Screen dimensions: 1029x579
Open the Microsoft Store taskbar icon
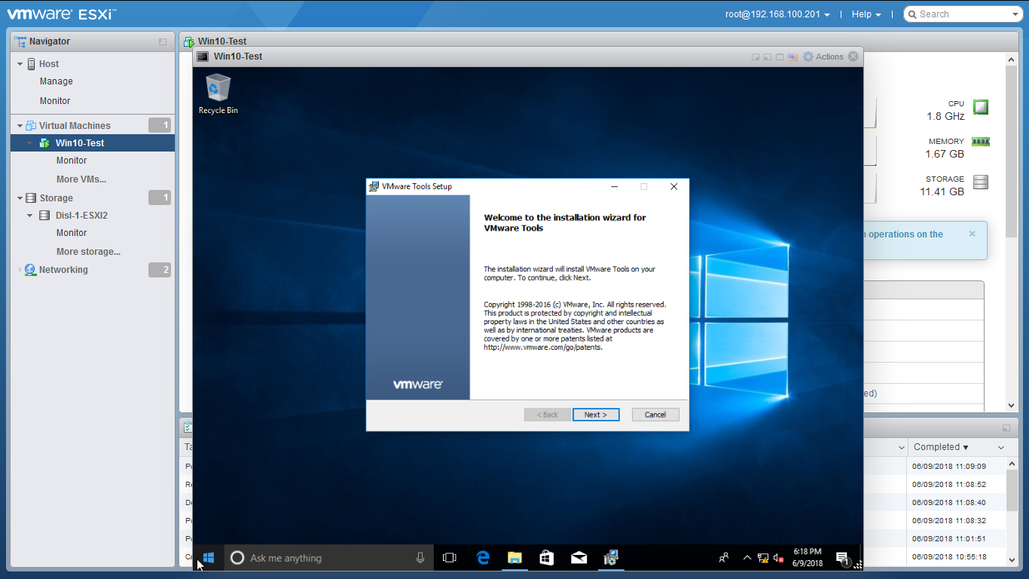(547, 558)
